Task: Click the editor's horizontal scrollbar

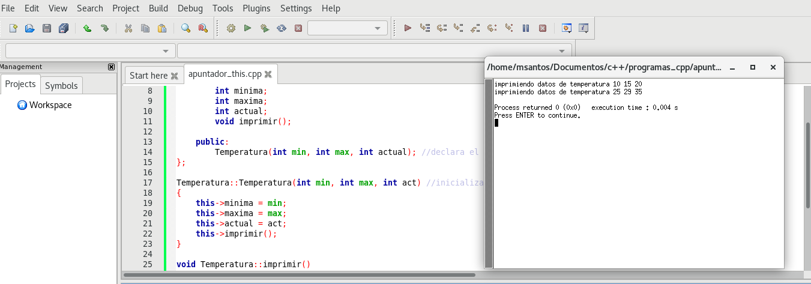Action: tap(300, 275)
